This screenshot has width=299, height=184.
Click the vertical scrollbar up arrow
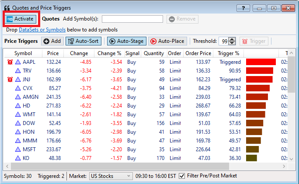click(x=291, y=53)
